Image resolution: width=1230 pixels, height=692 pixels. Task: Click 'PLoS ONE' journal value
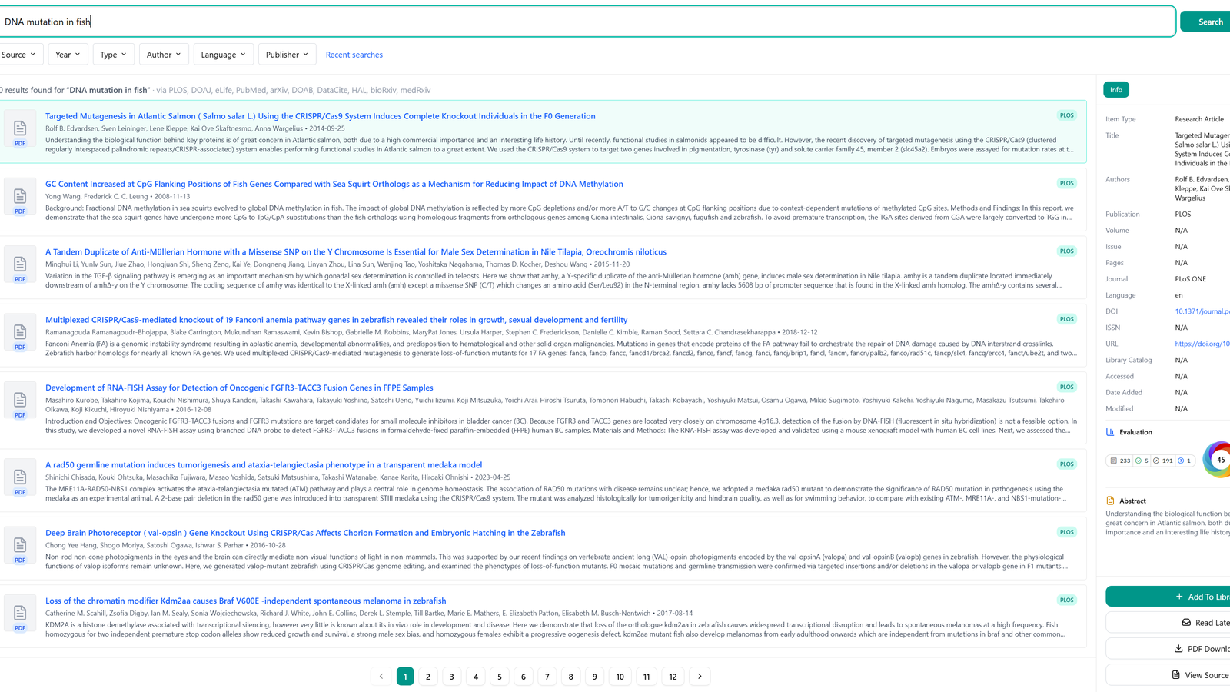click(x=1191, y=279)
